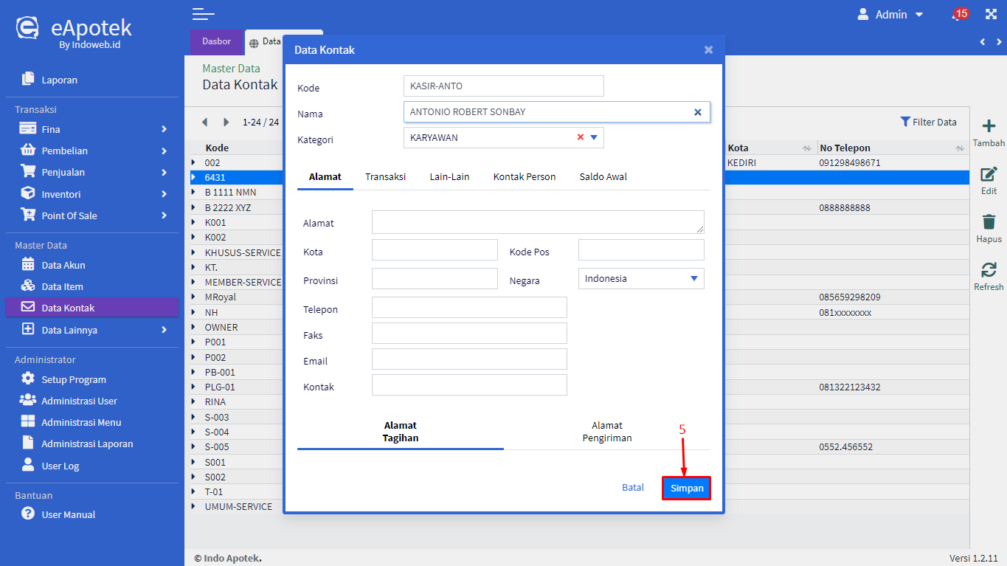This screenshot has height=566, width=1007.
Task: Click the fullscreen expand icon
Action: point(991,15)
